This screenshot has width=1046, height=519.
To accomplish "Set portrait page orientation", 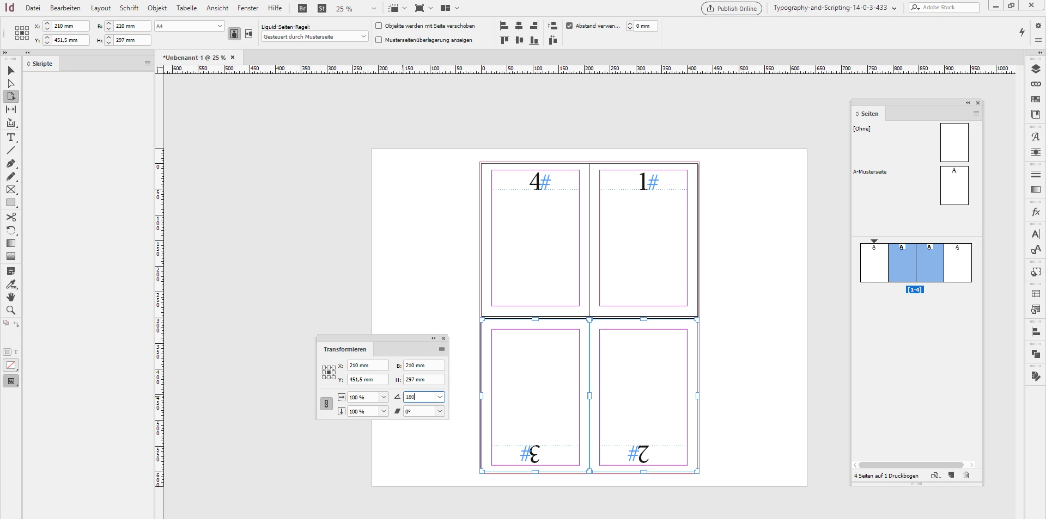I will 234,34.
